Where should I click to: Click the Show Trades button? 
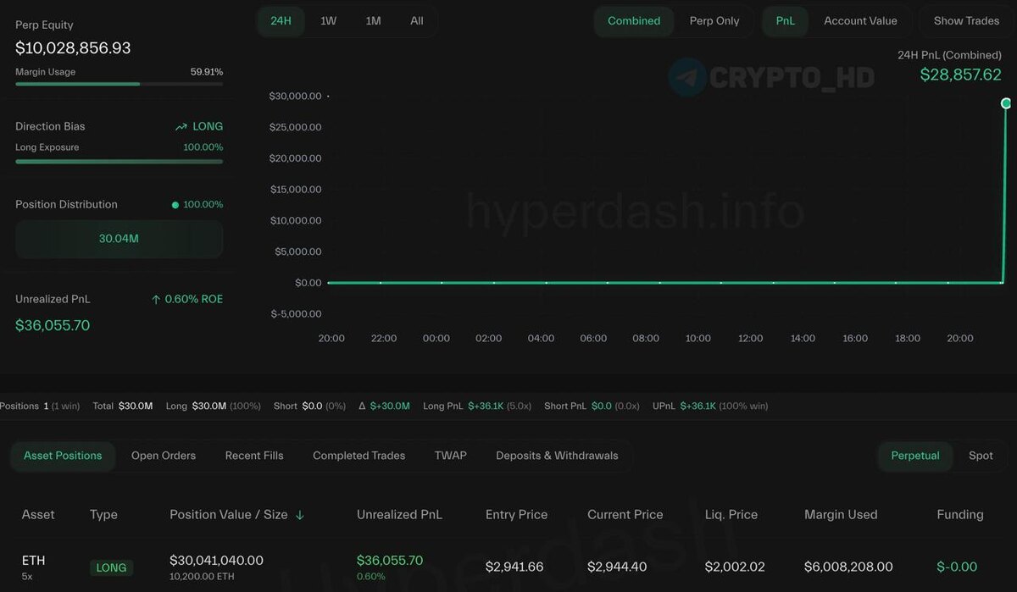(x=966, y=21)
